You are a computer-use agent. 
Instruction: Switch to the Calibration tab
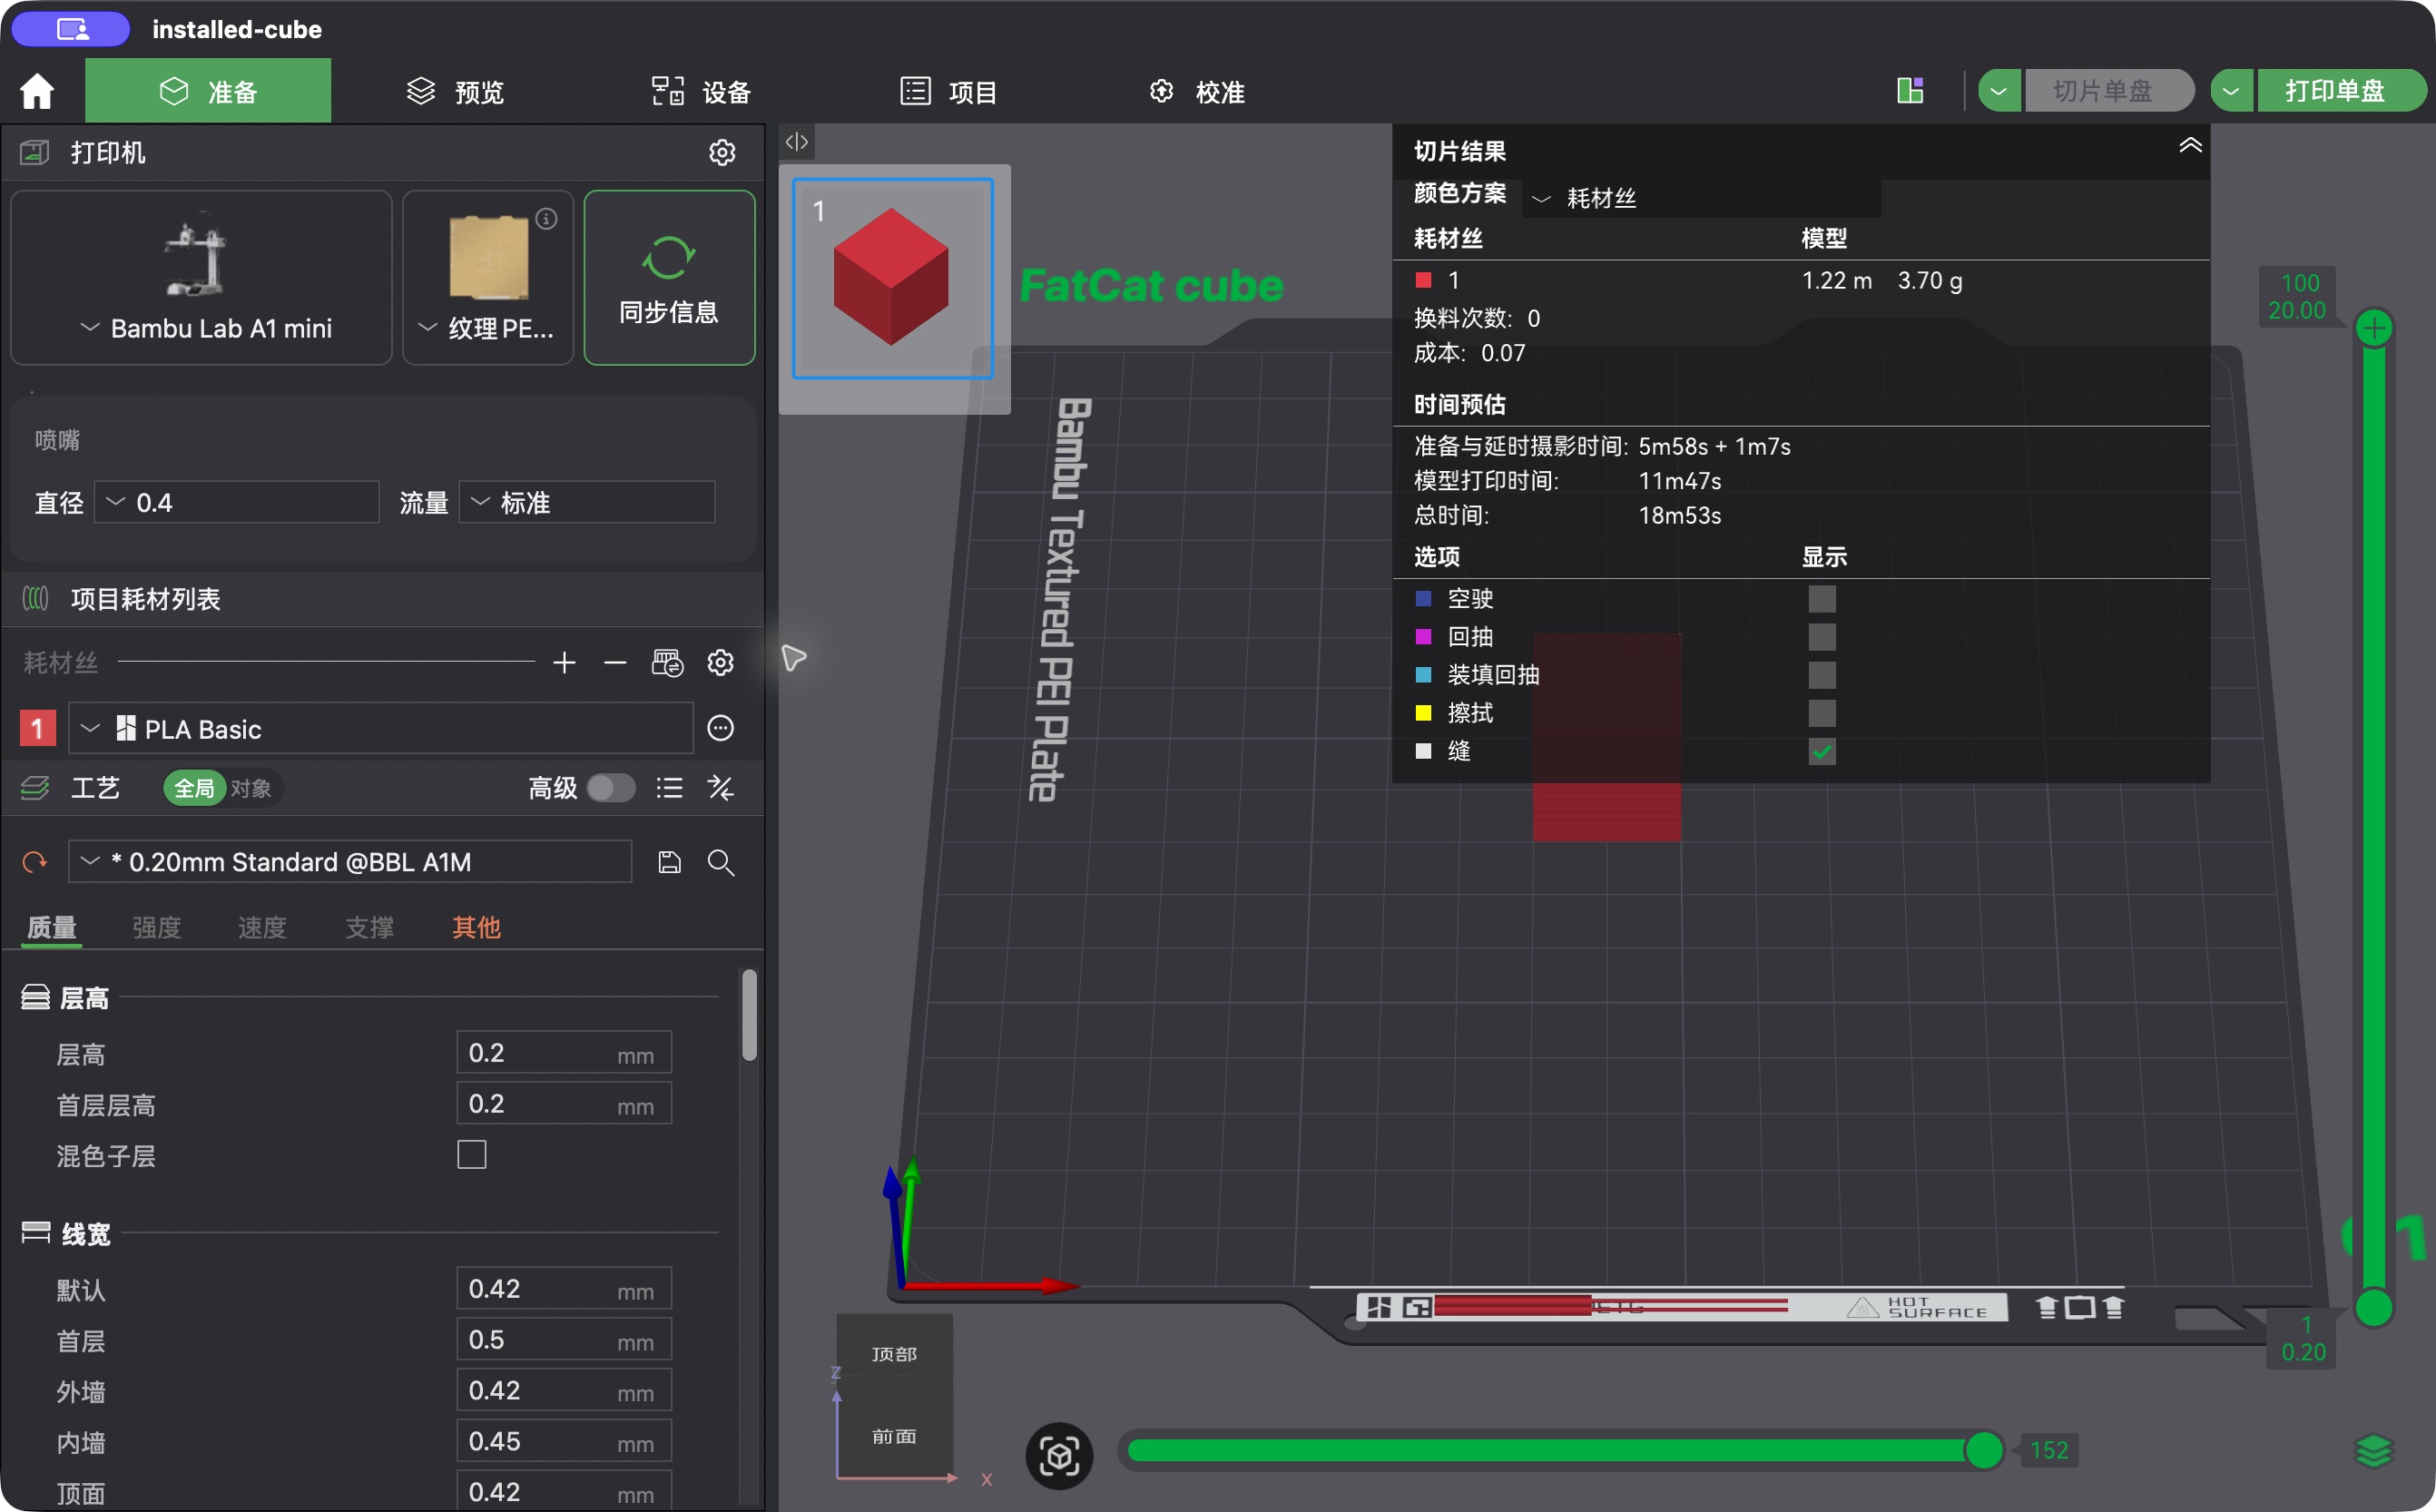coord(1196,91)
